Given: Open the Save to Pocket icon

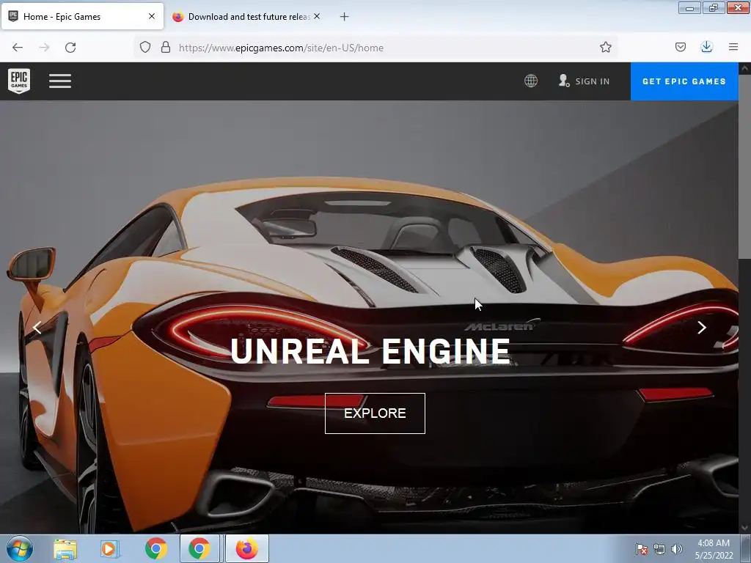Looking at the screenshot, I should point(680,47).
